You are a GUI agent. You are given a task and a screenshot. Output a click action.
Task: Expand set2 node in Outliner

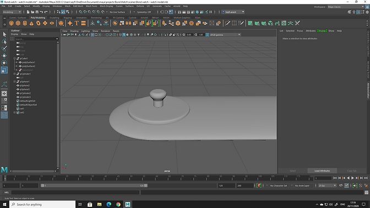(14, 113)
